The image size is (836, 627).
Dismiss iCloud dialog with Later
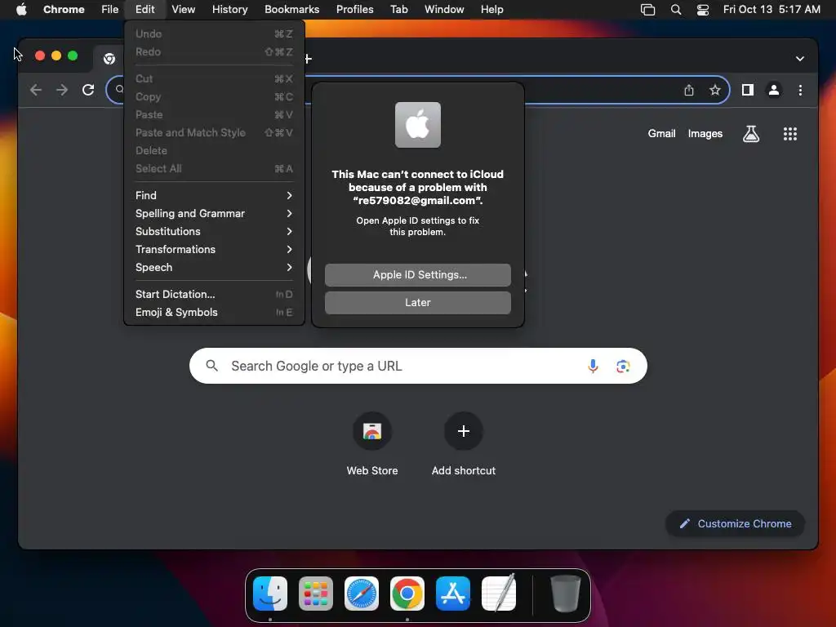click(x=417, y=303)
